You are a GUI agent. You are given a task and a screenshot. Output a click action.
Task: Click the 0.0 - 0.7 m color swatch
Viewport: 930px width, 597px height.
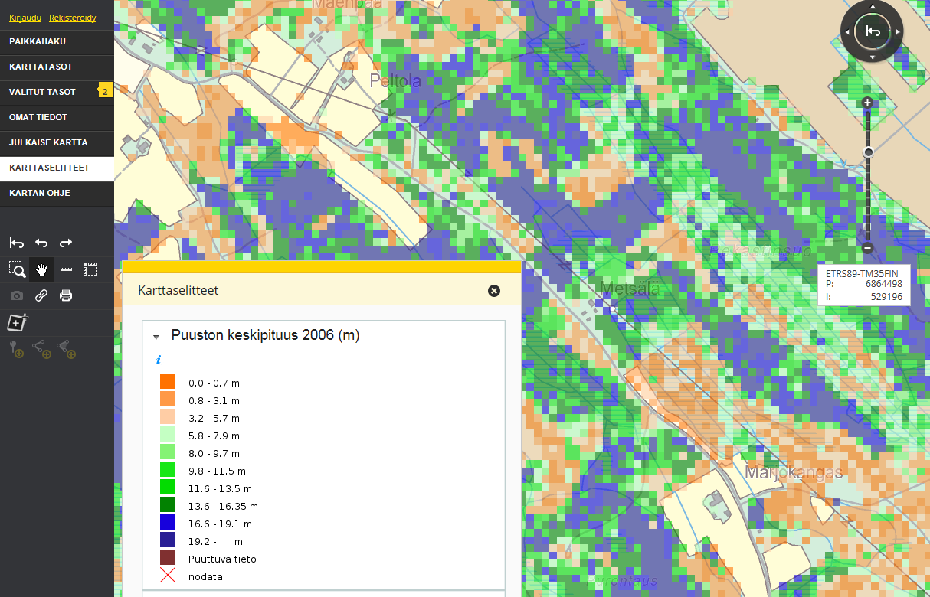tap(168, 381)
